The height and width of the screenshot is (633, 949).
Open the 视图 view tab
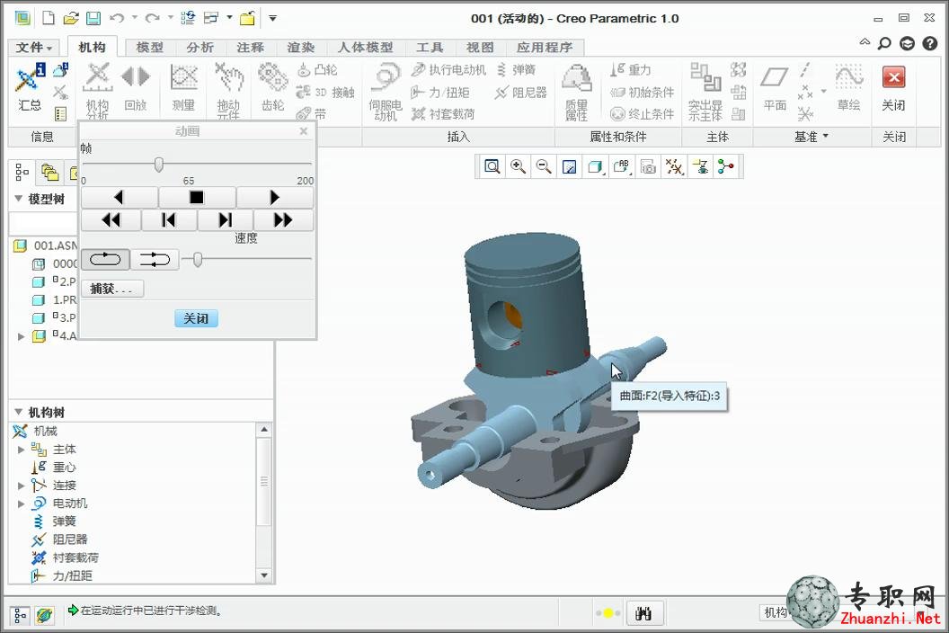(x=480, y=48)
